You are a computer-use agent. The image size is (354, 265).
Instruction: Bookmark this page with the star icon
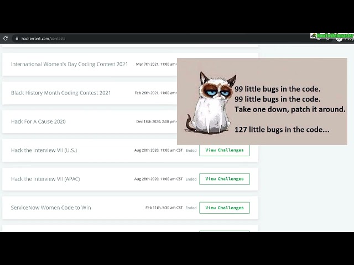327,39
